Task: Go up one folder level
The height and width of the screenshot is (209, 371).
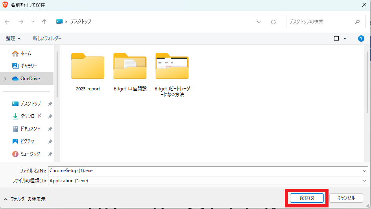Action: click(44, 22)
